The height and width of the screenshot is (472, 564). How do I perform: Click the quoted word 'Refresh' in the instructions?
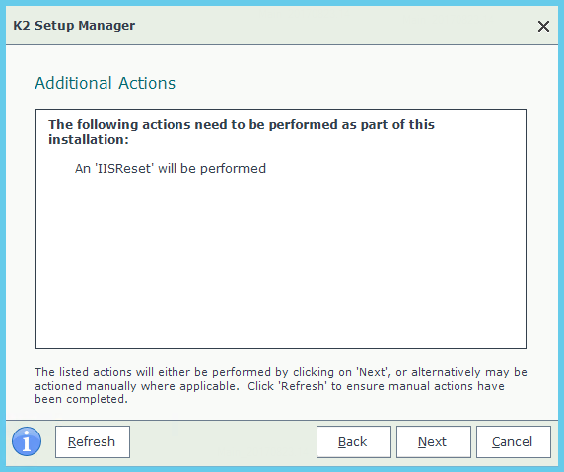(x=303, y=386)
